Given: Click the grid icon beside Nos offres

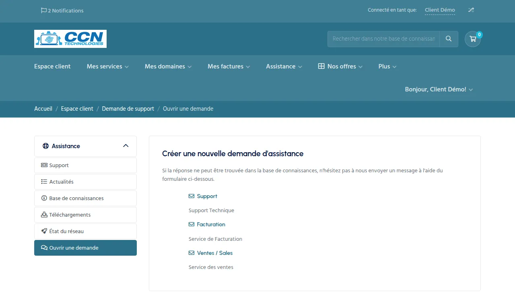Looking at the screenshot, I should click(321, 66).
